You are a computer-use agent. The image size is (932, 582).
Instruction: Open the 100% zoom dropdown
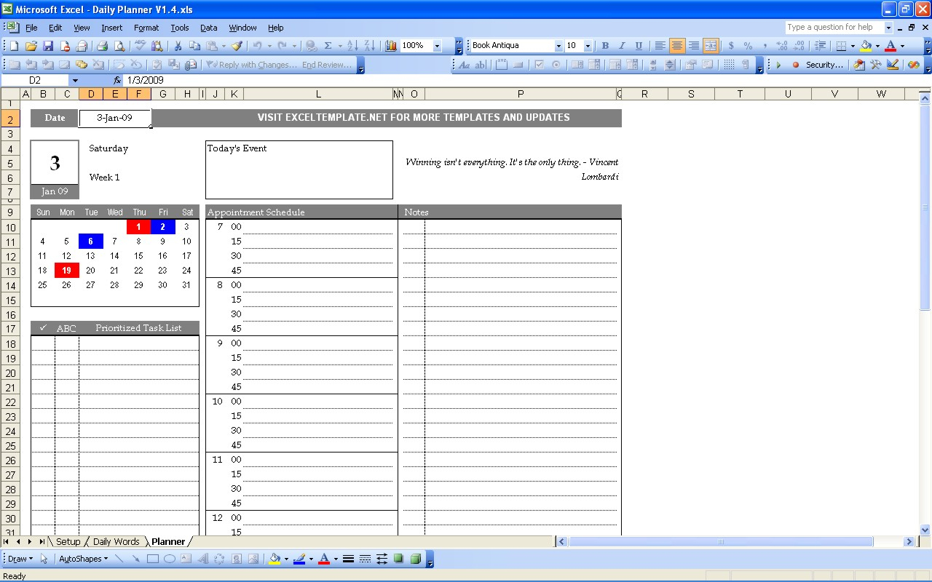click(437, 46)
